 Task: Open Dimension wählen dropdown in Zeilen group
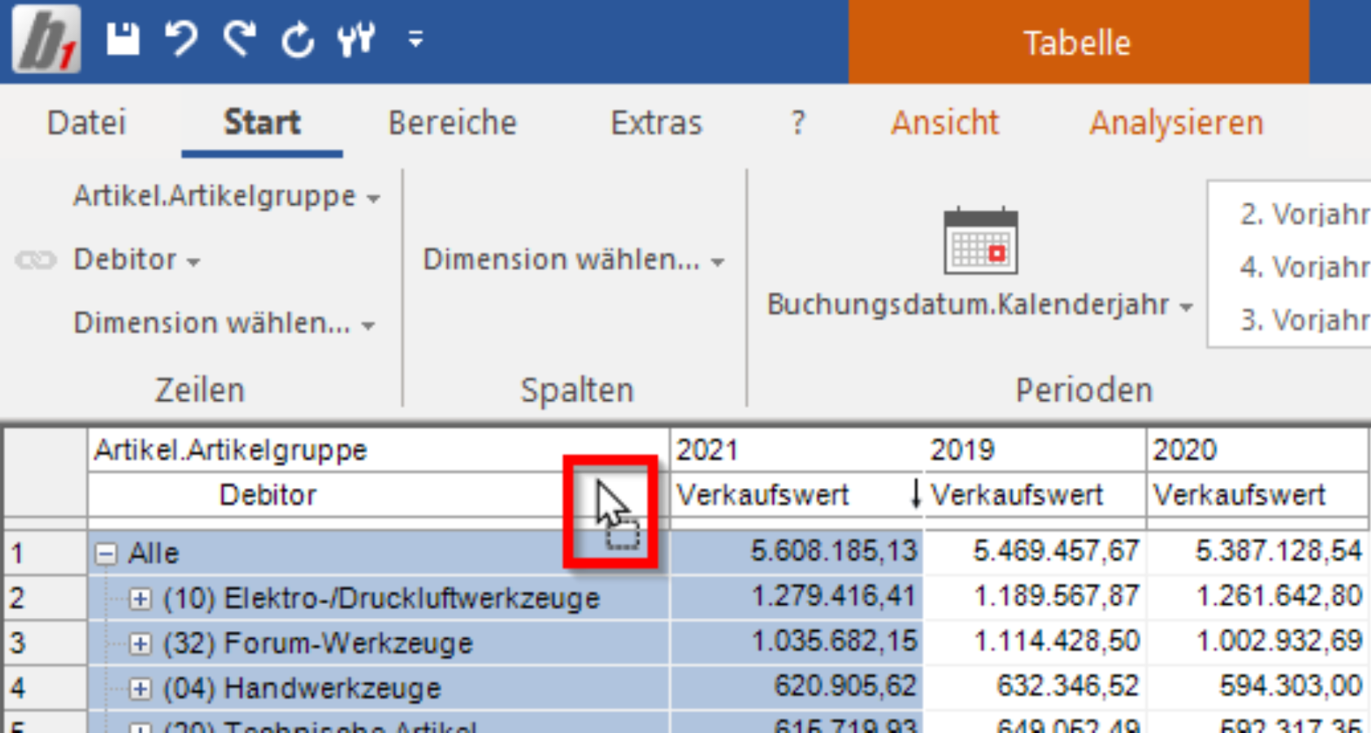(224, 323)
